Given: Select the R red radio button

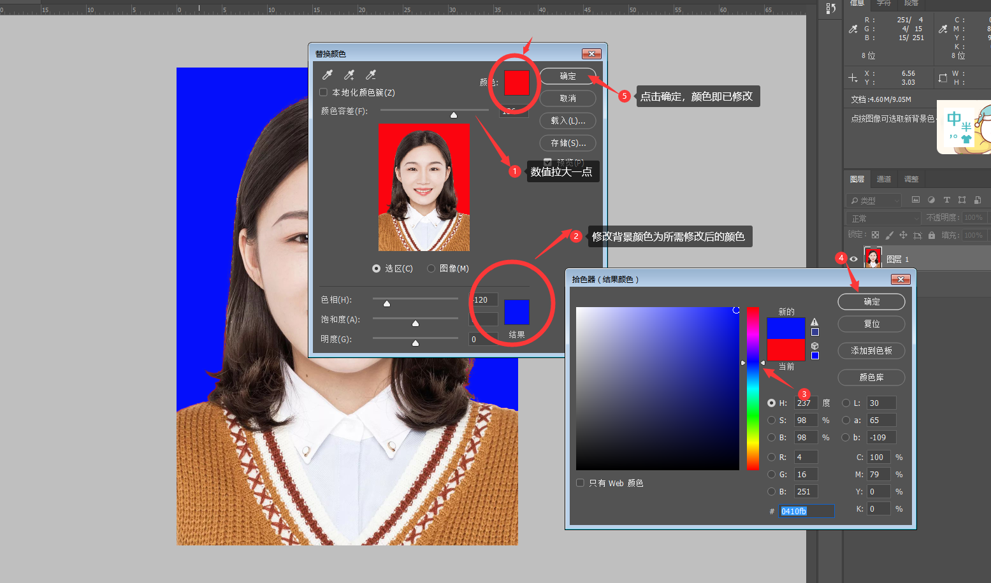Looking at the screenshot, I should click(x=771, y=457).
